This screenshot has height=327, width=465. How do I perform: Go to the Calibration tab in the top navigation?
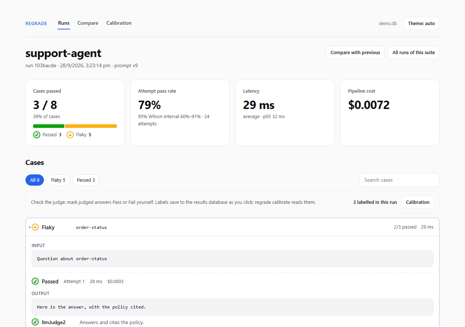point(119,23)
